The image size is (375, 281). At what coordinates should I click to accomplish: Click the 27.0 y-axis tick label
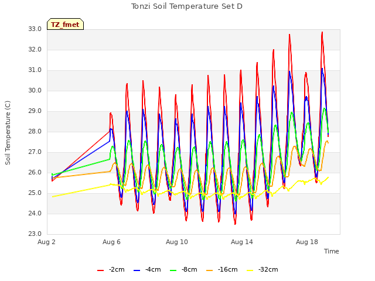pyautogui.click(x=35, y=152)
